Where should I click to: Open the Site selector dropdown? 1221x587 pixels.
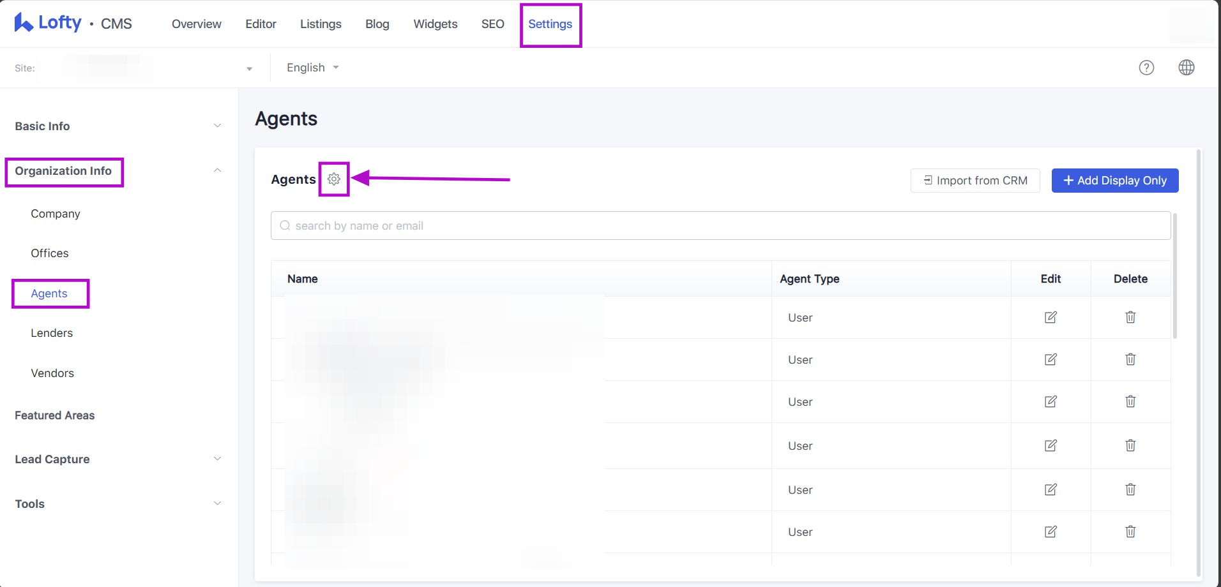pos(248,68)
